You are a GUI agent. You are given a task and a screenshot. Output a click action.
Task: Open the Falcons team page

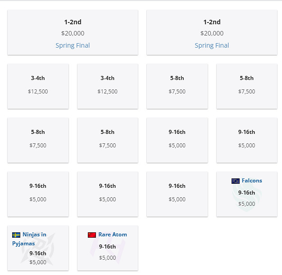pos(252,181)
